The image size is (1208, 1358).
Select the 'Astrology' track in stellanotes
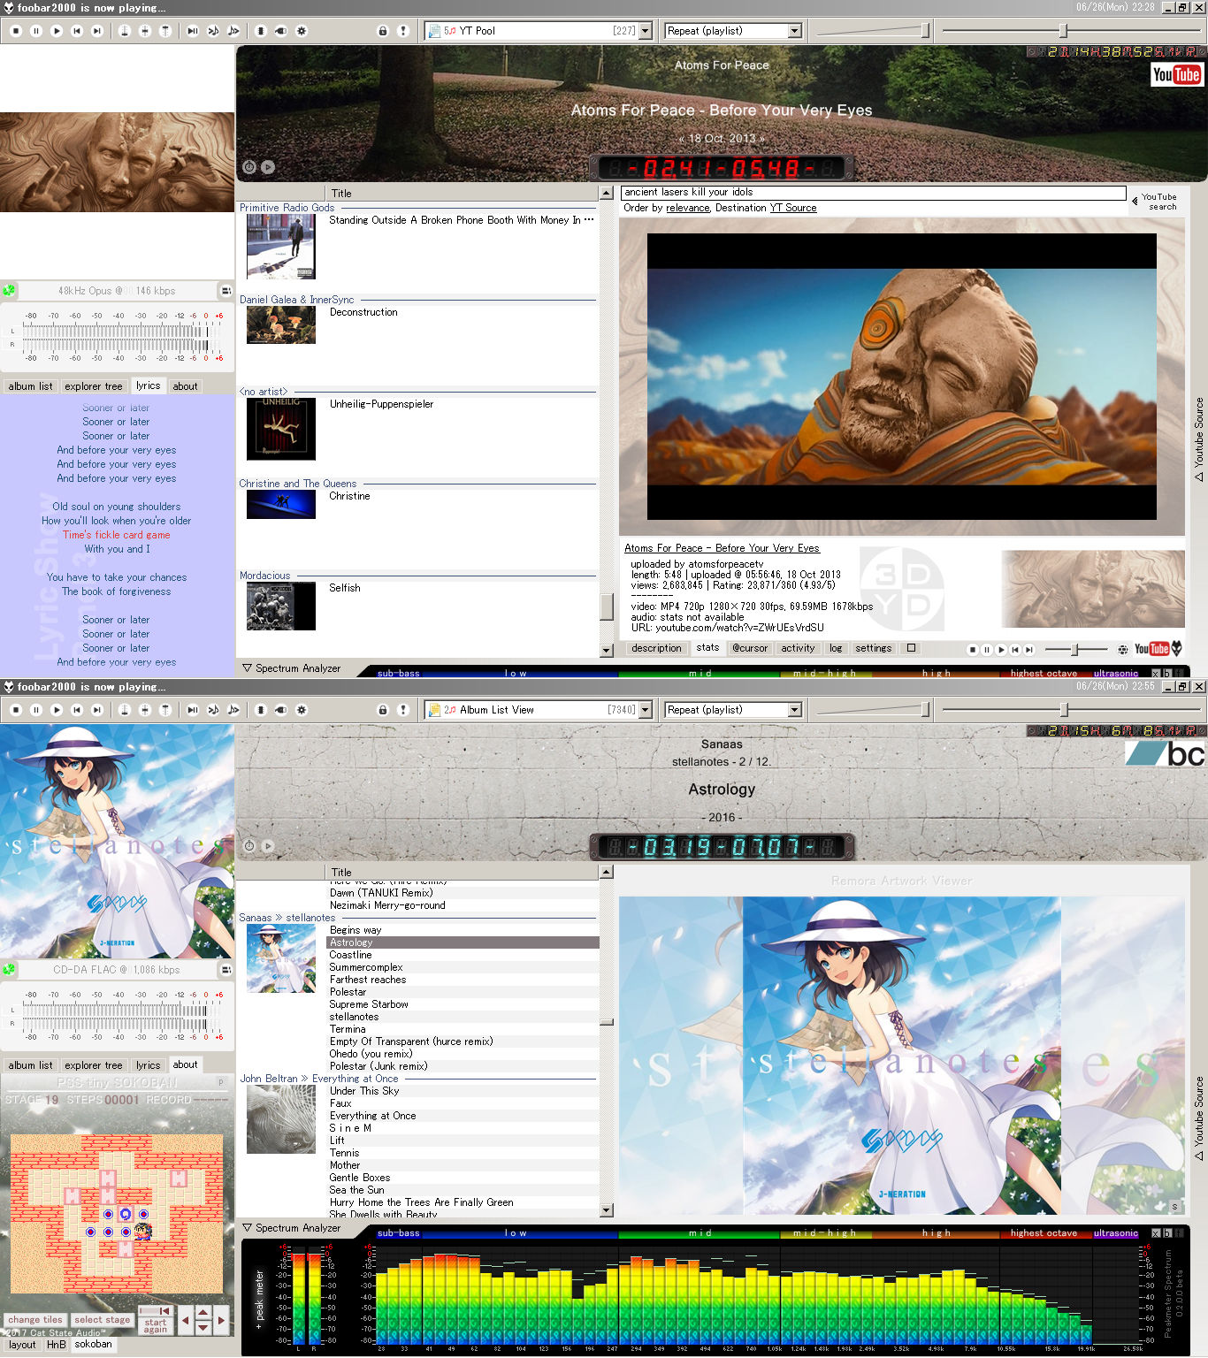463,942
